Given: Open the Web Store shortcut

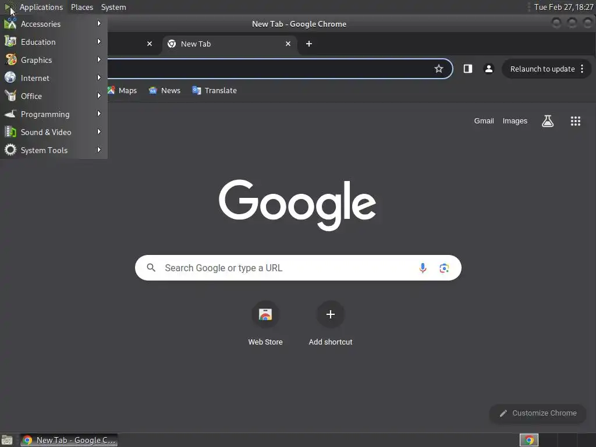Looking at the screenshot, I should click(265, 323).
